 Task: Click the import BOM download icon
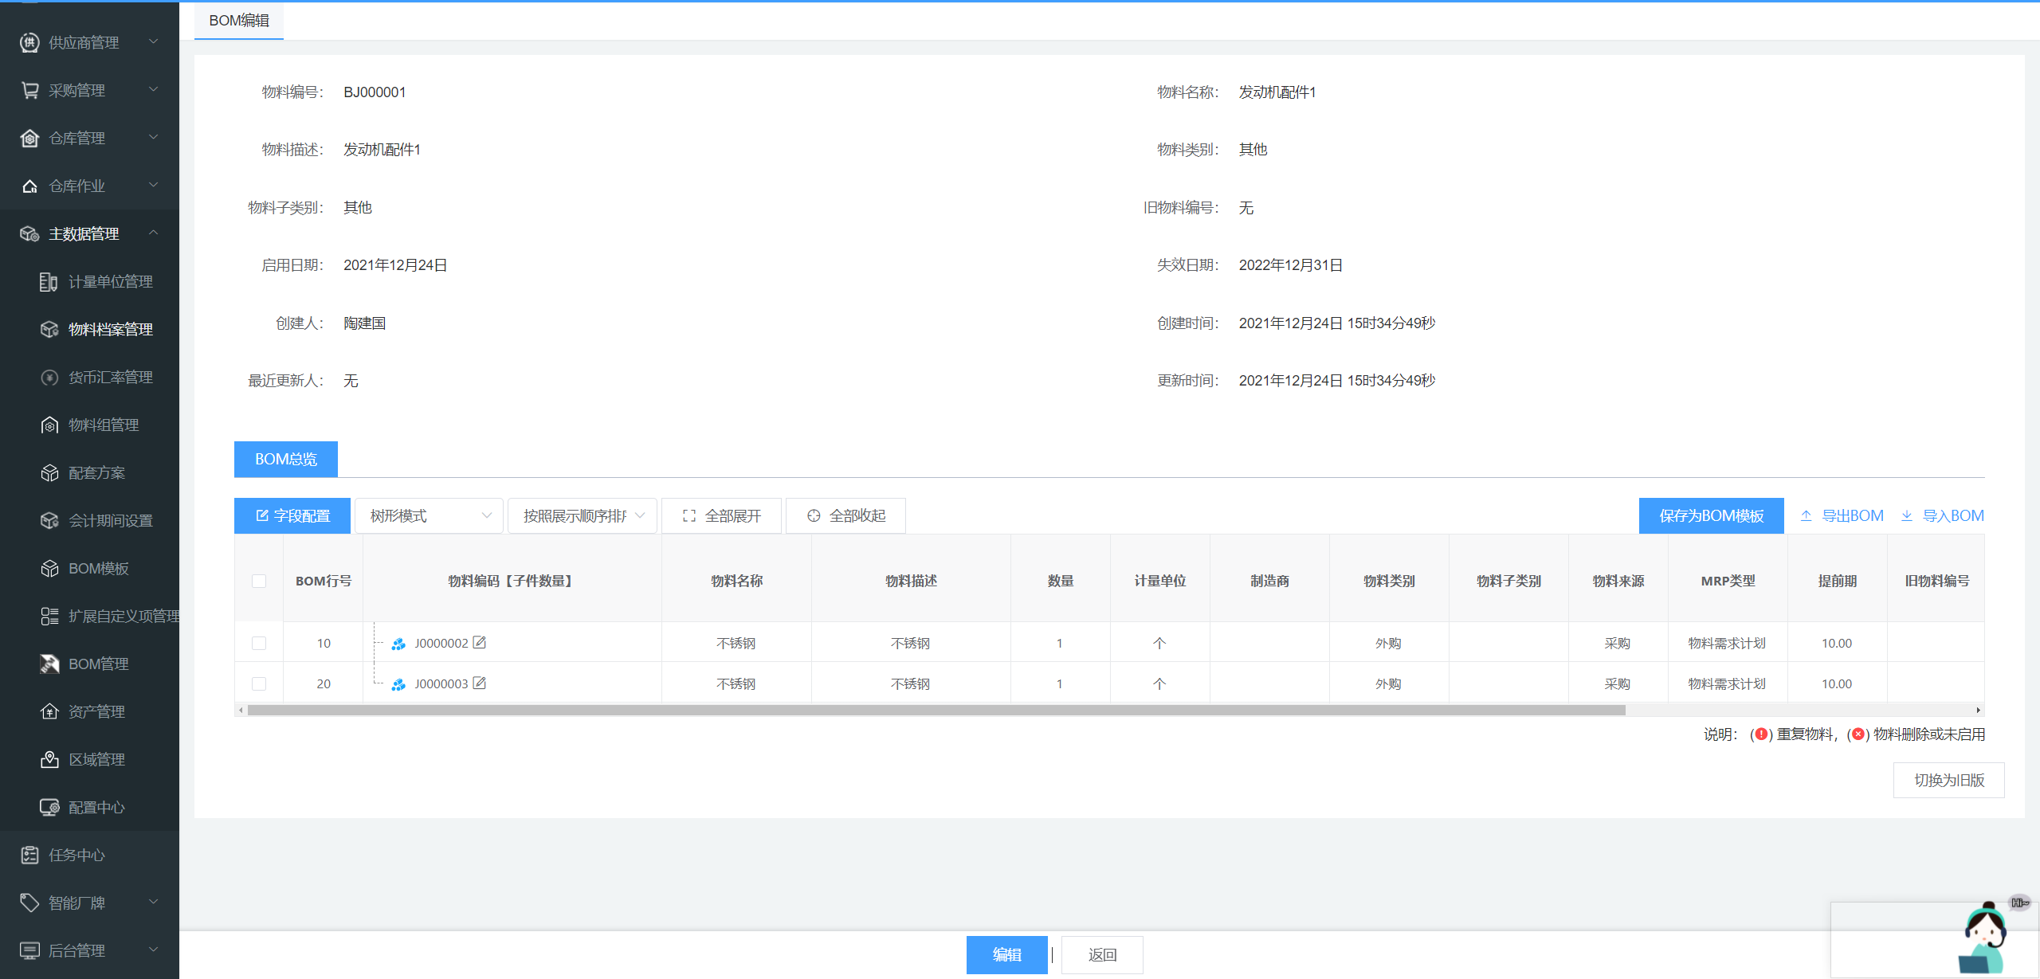point(1907,515)
